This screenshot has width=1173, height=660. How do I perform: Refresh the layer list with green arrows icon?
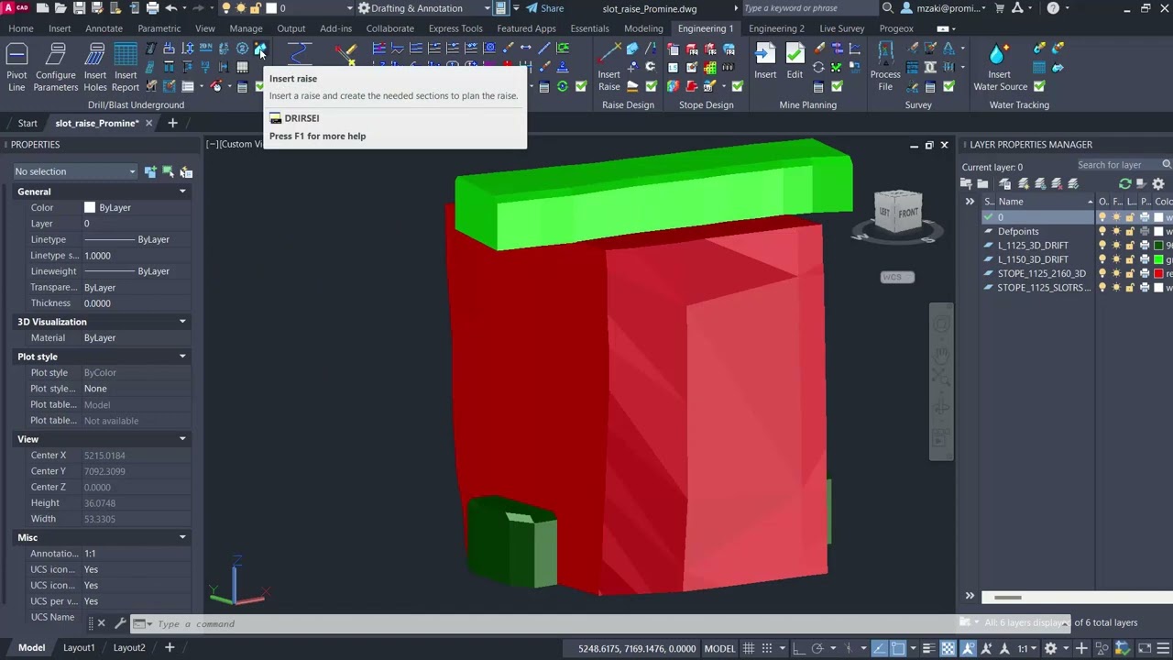1124,183
